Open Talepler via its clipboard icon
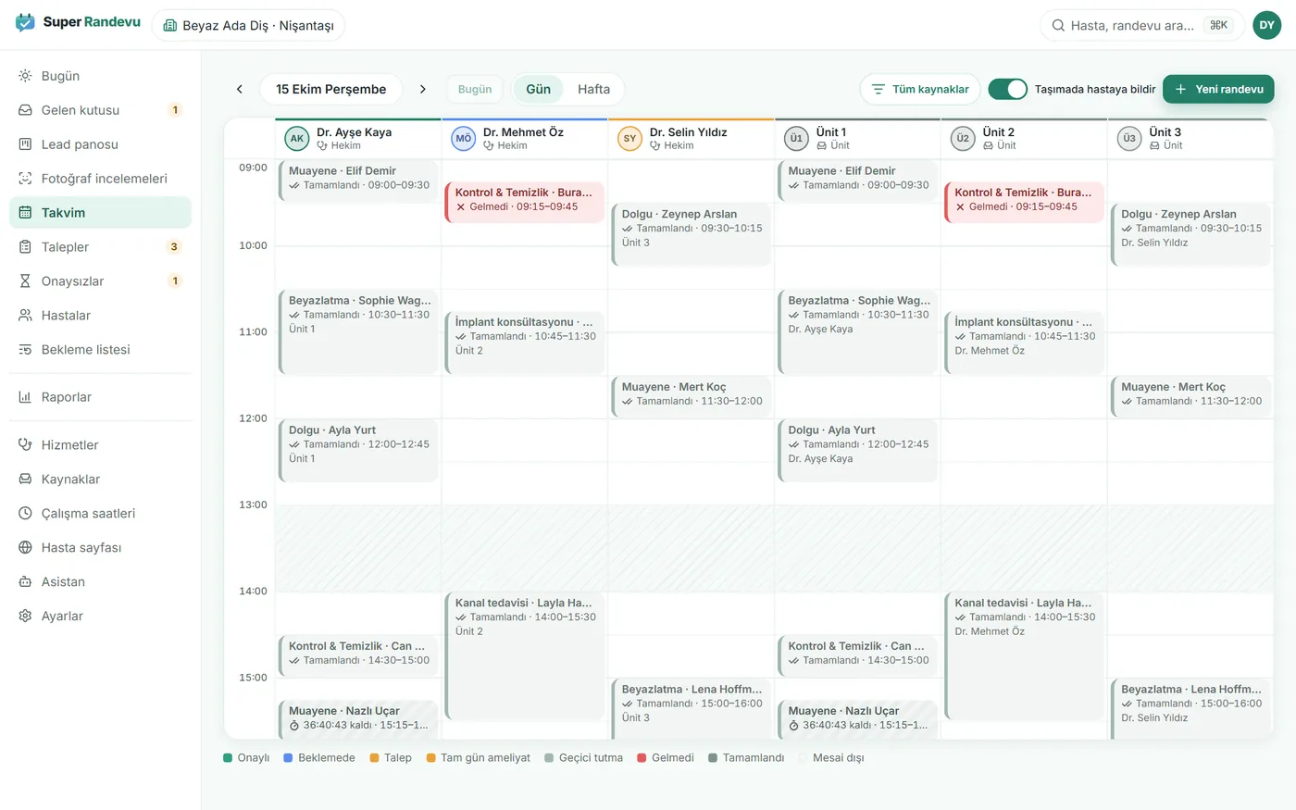This screenshot has height=810, width=1296. (25, 247)
